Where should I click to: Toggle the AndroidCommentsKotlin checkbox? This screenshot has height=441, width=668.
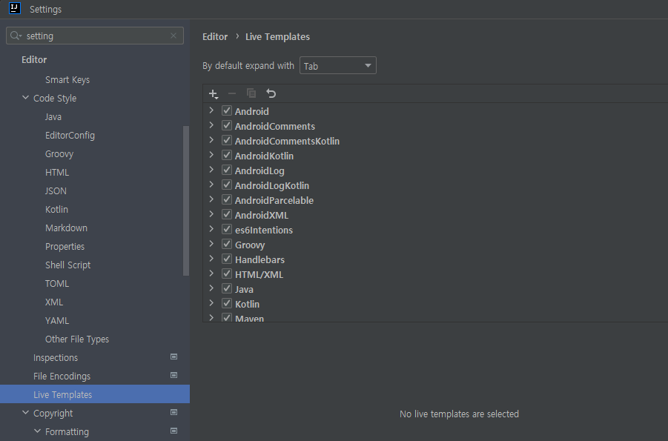coord(227,141)
